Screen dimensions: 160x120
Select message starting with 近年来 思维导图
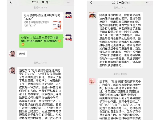[x=120, y=99]
